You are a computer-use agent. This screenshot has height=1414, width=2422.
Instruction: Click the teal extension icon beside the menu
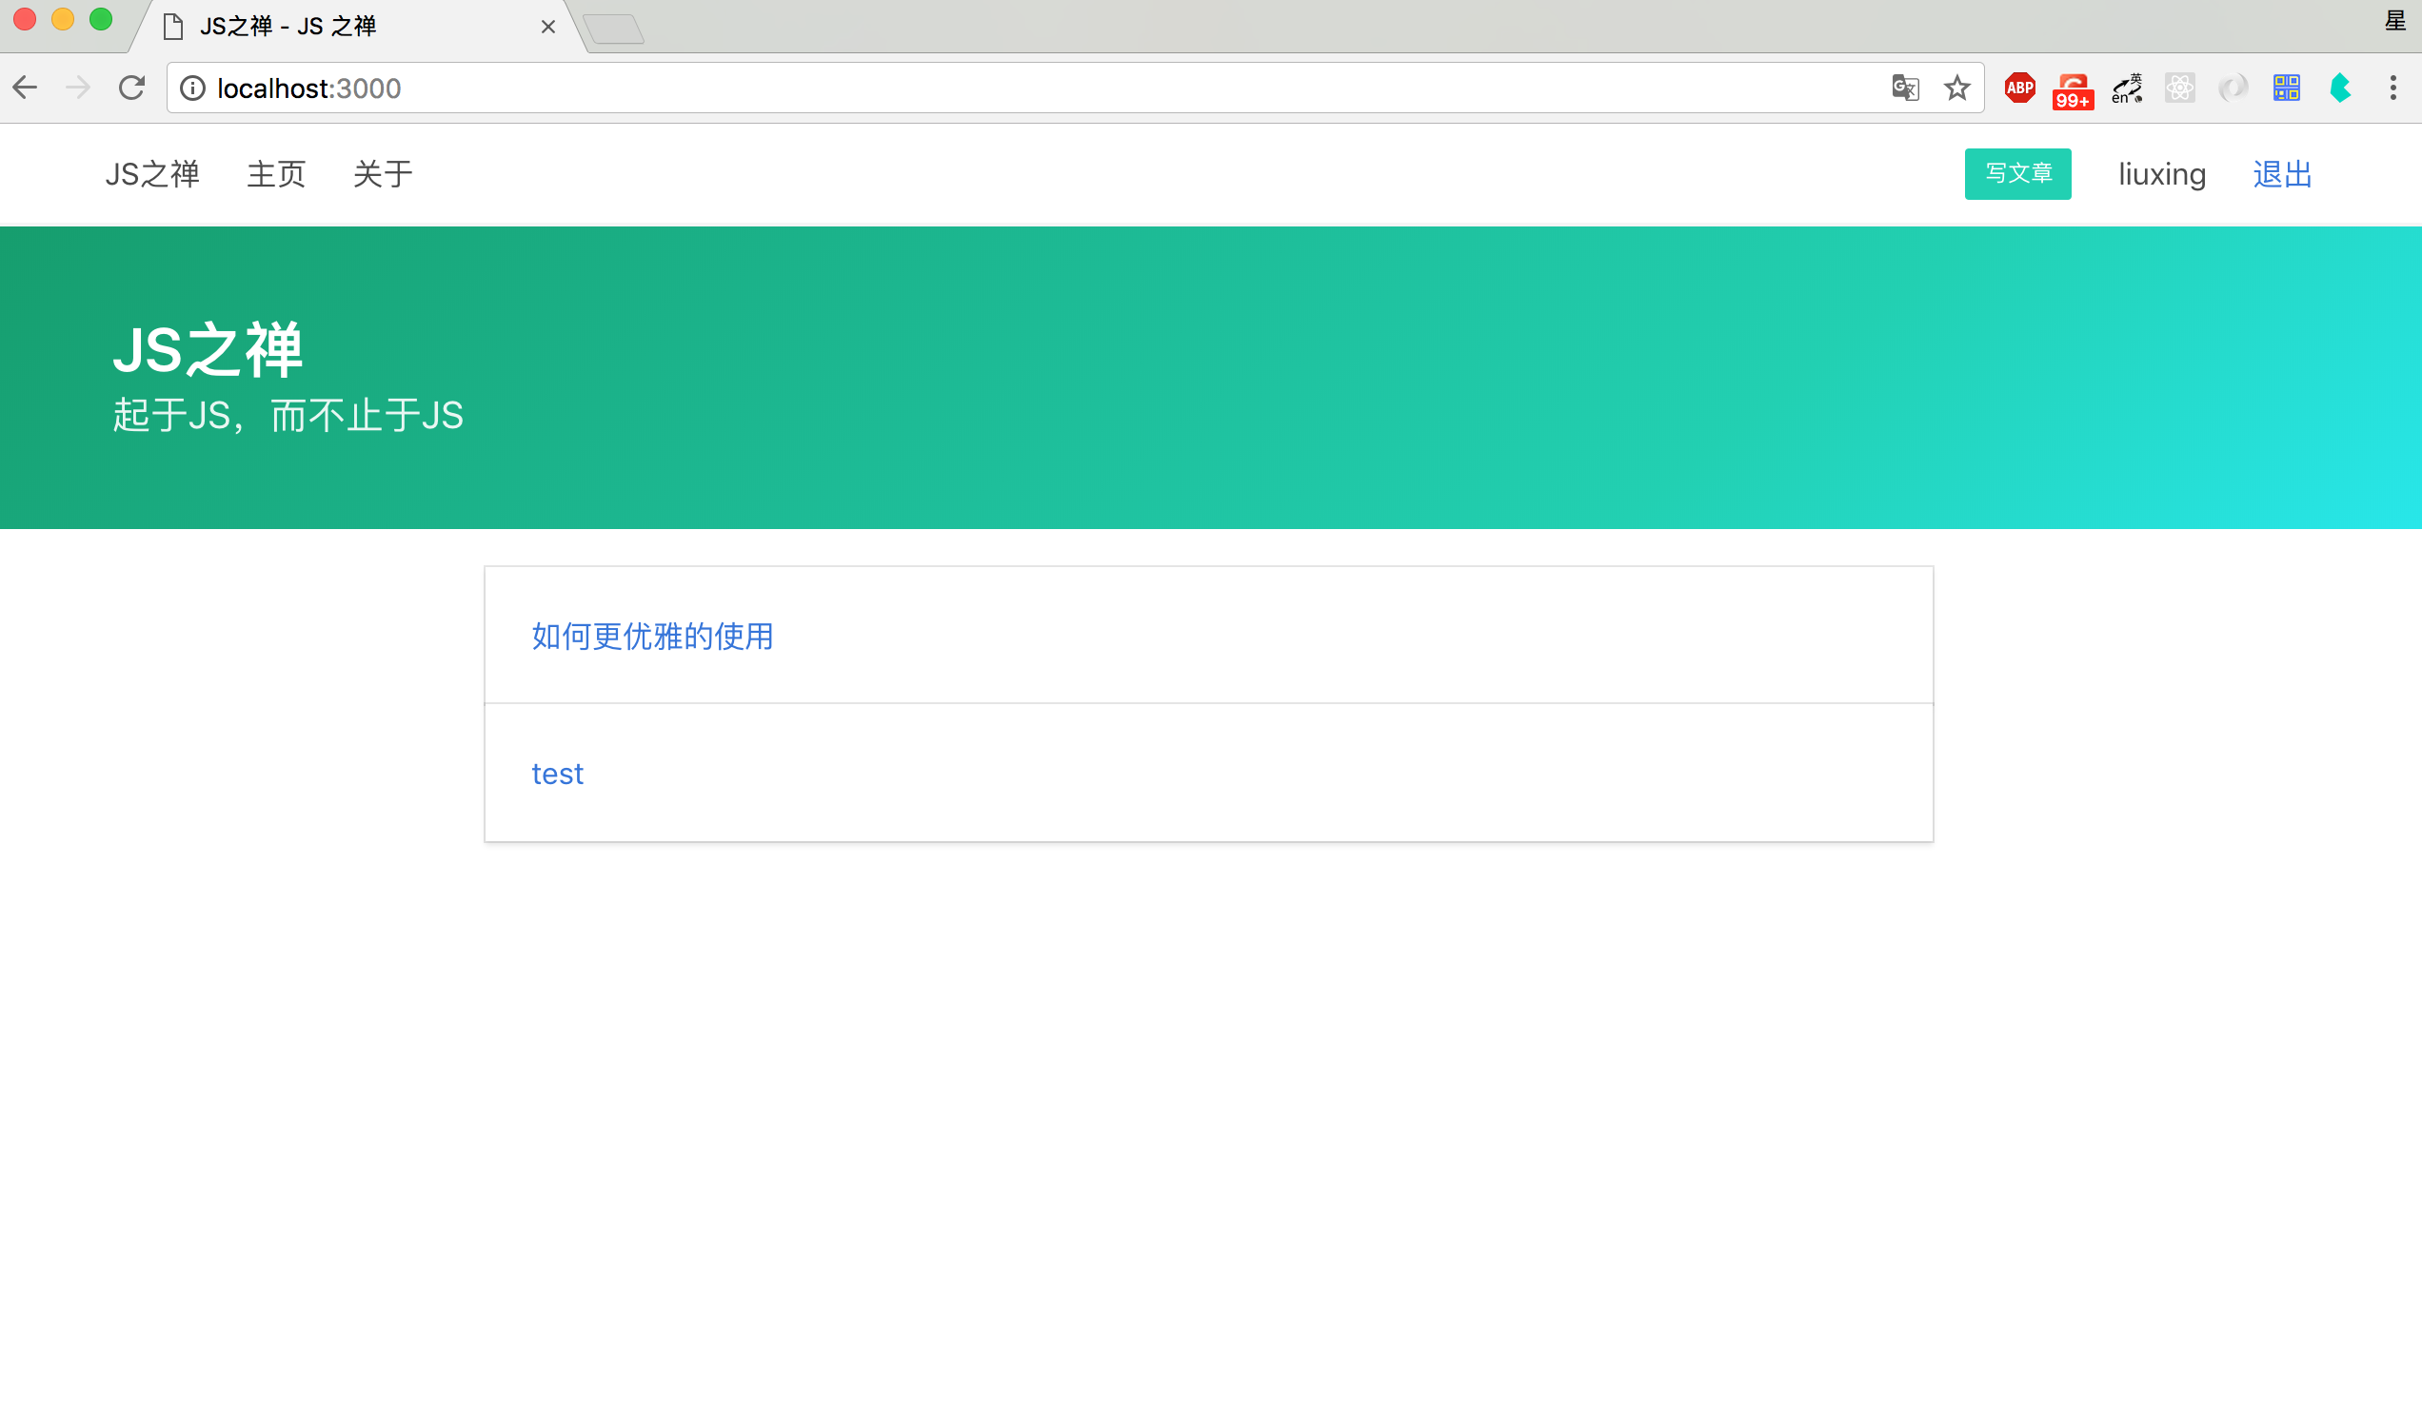point(2340,88)
